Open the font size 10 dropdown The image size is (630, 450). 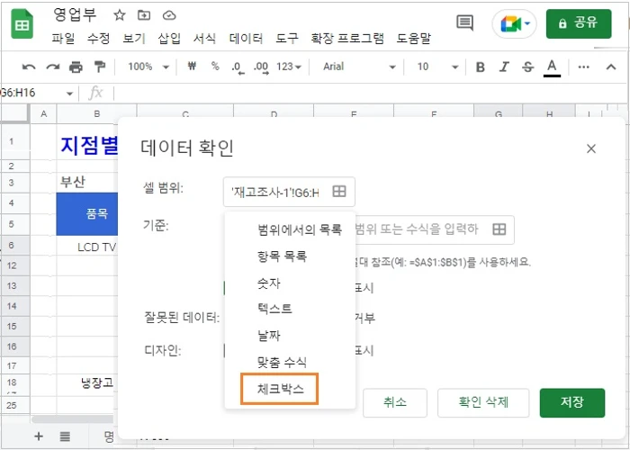437,67
